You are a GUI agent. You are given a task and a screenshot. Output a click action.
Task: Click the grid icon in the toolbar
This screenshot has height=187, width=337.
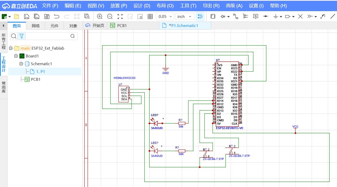150,17
